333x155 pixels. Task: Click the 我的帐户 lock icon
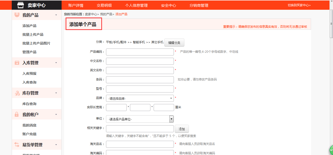point(17,114)
